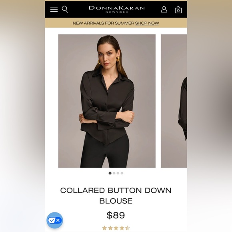Click the checkmark in blue widget

coord(52,220)
